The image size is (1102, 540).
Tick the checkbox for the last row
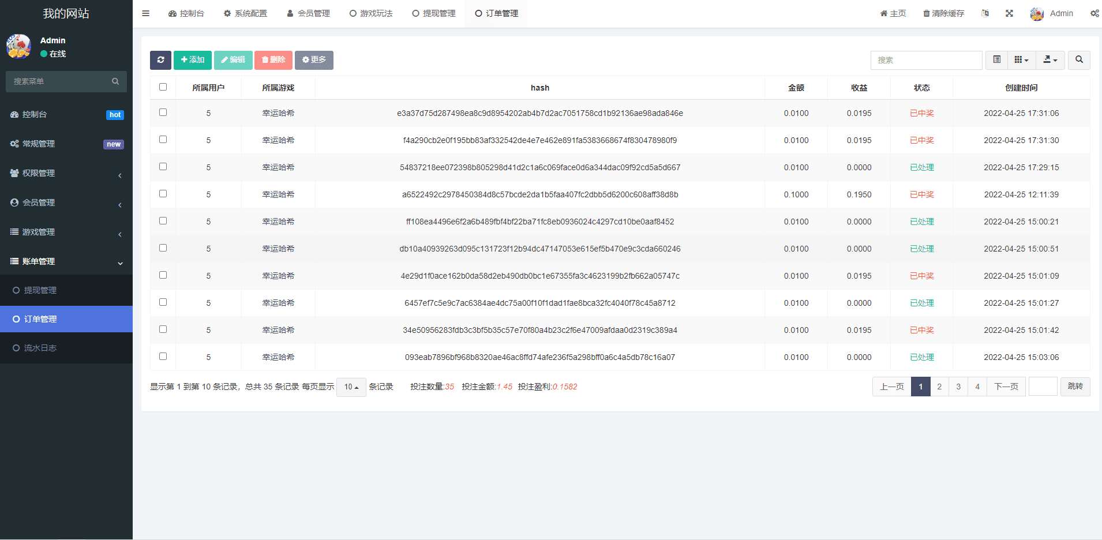point(163,357)
